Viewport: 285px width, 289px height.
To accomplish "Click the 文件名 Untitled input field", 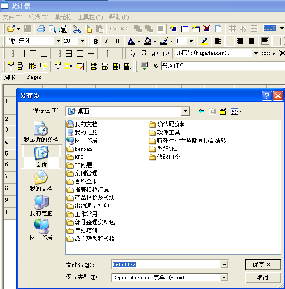I will [x=166, y=265].
